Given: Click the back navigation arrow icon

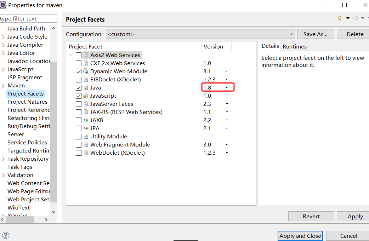Looking at the screenshot, I should tap(341, 18).
